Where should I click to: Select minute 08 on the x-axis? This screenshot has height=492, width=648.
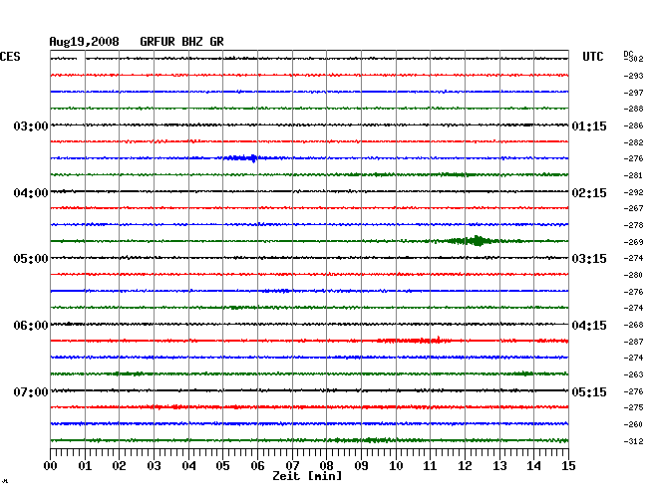click(326, 465)
